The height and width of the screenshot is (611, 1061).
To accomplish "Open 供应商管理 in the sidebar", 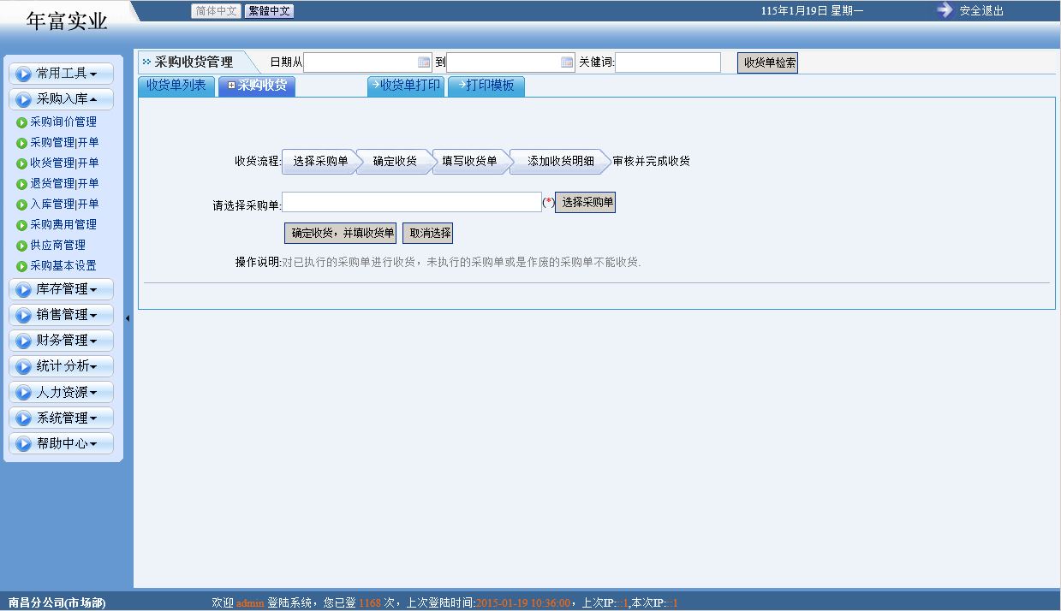I will point(57,246).
